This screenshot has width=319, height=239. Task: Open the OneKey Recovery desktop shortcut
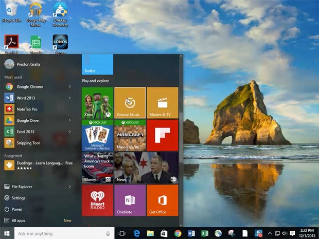click(x=60, y=14)
